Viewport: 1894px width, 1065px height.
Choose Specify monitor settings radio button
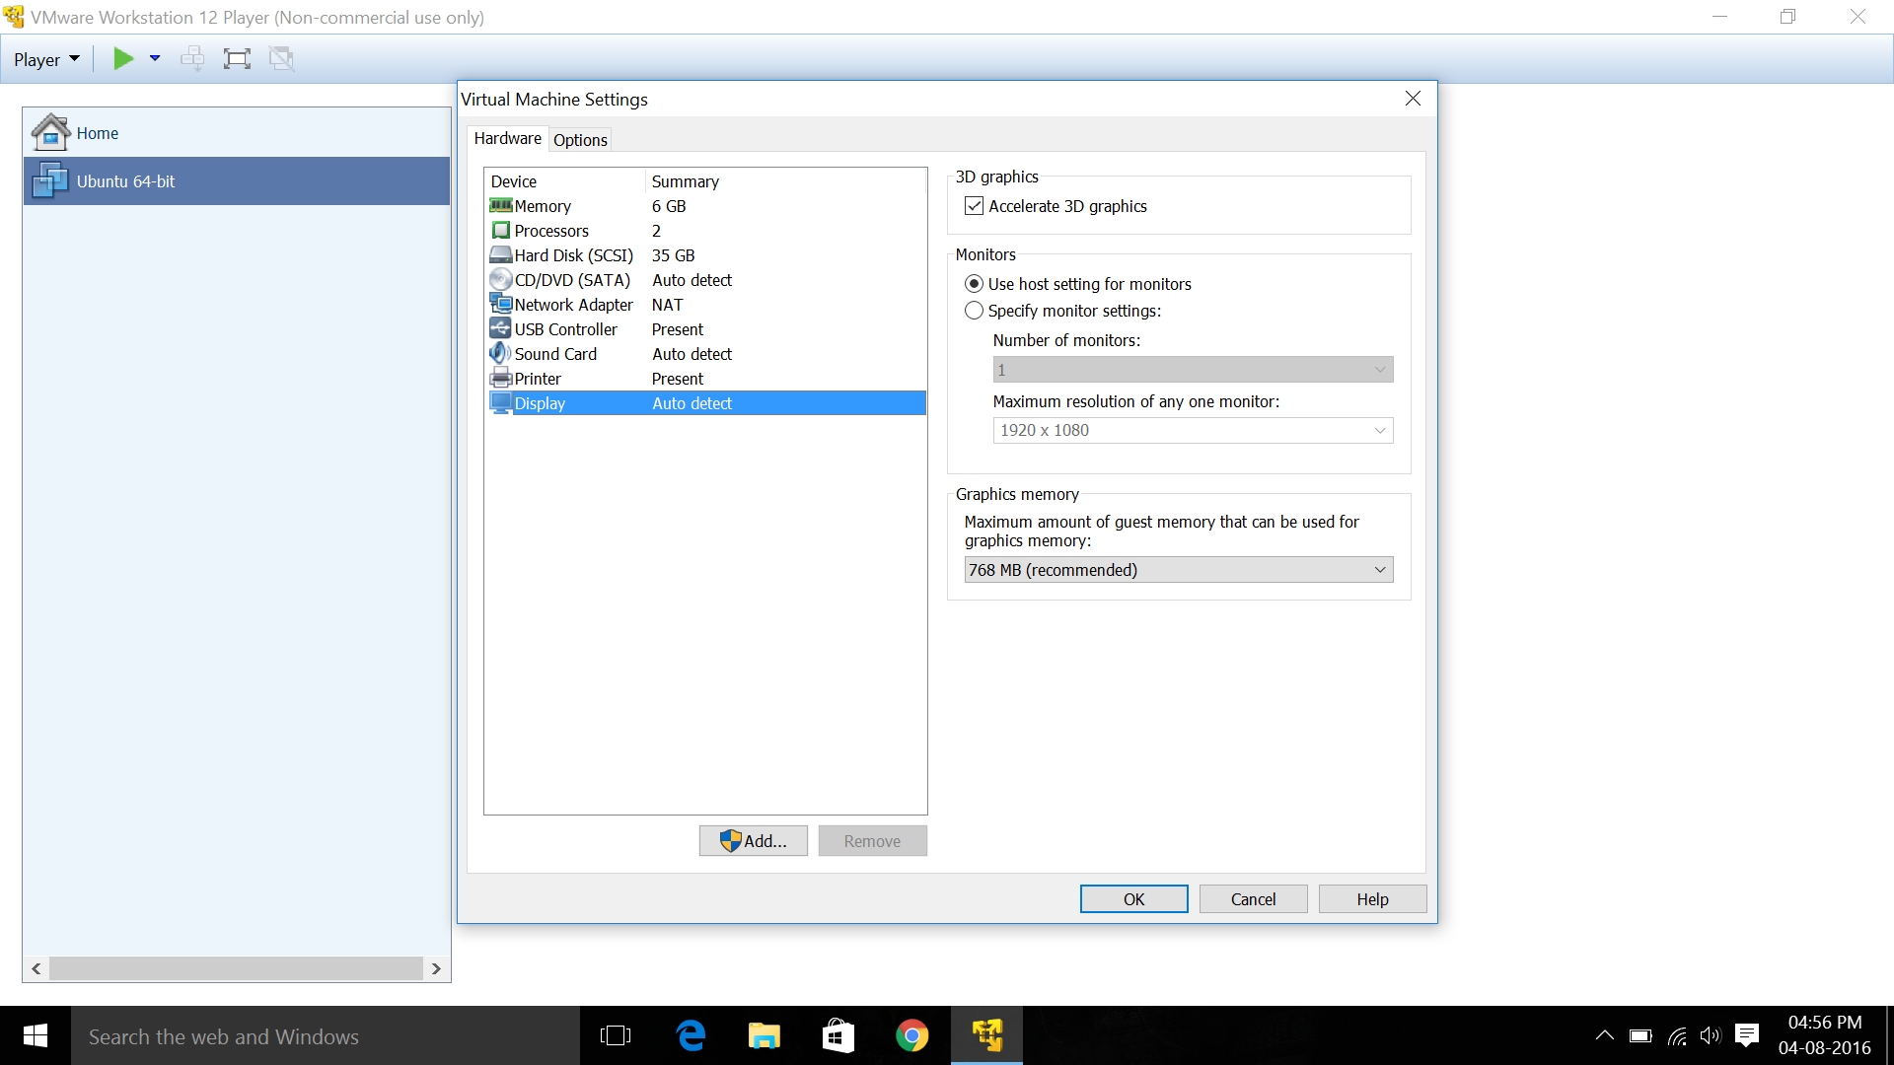[975, 311]
